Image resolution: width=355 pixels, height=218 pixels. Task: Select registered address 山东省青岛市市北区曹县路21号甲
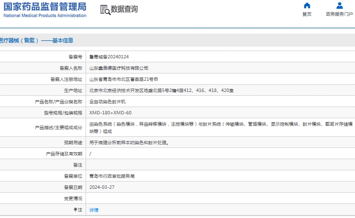(124, 79)
